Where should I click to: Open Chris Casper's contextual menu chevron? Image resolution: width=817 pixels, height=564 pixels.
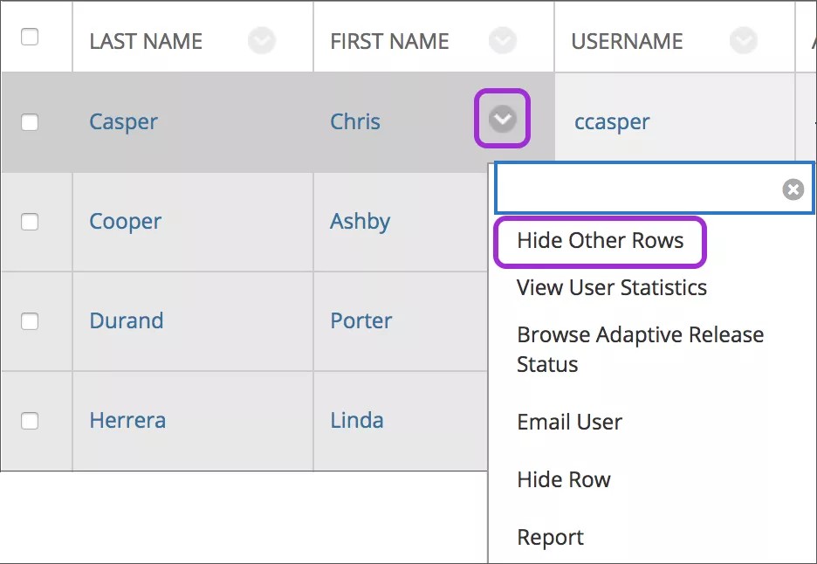pos(502,119)
